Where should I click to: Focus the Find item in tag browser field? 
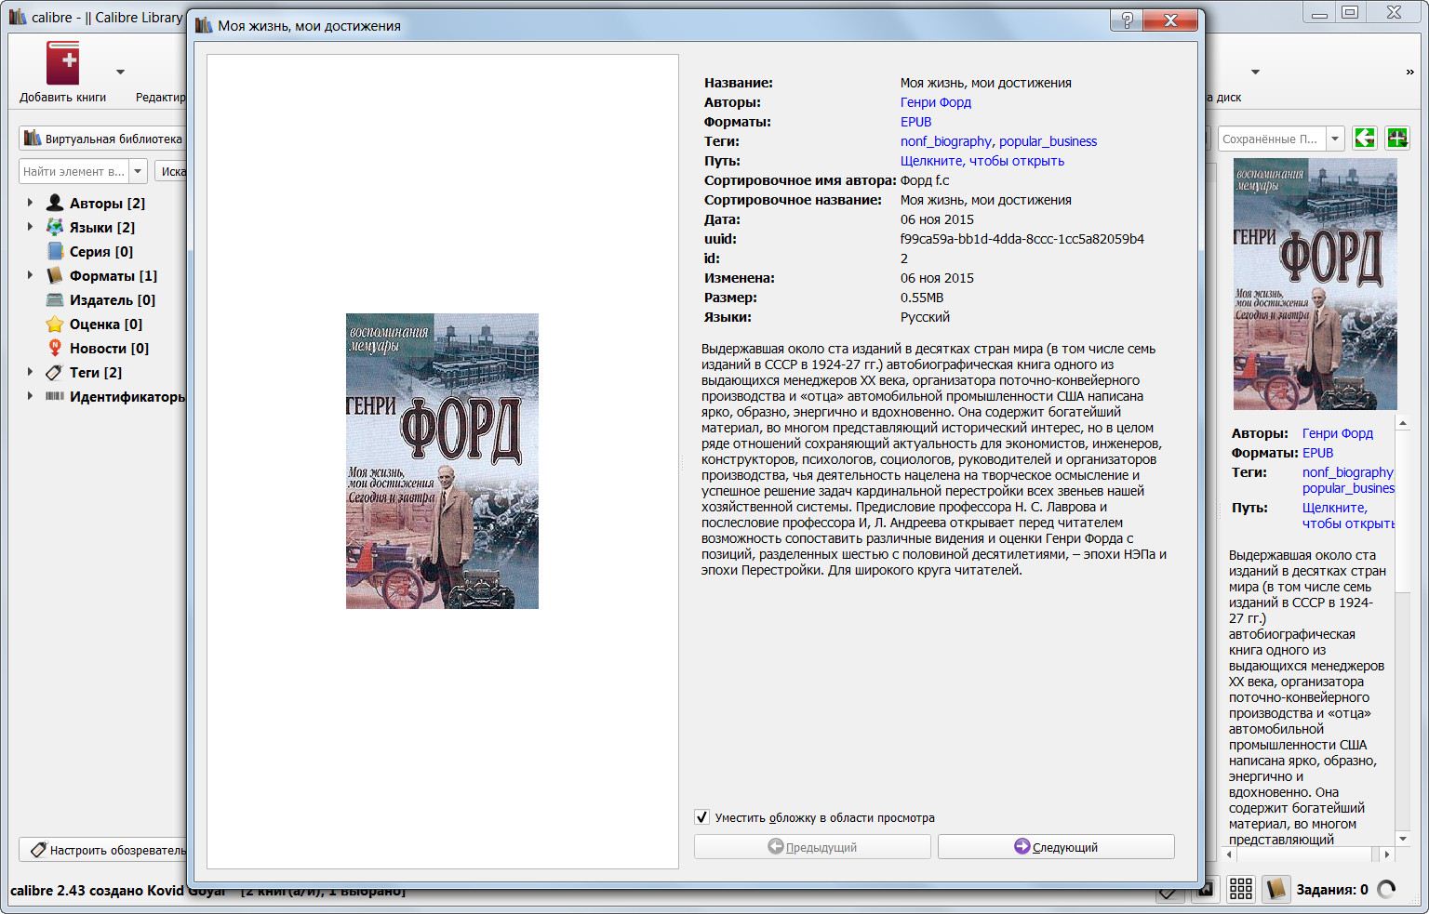[73, 171]
